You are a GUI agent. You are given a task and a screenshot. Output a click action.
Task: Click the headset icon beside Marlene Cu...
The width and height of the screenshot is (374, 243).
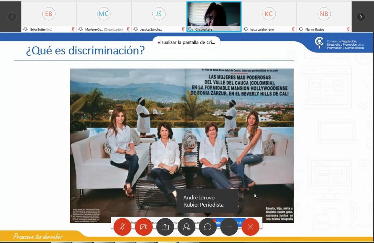point(81,29)
